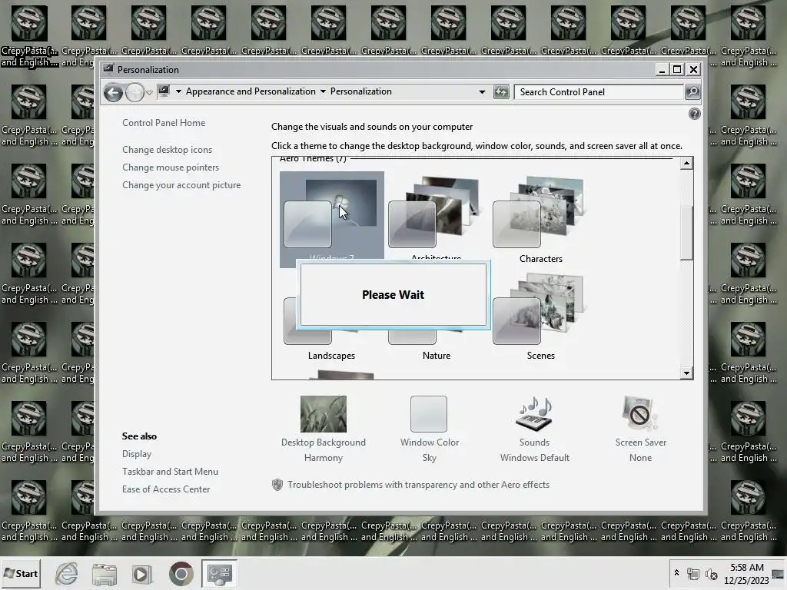The width and height of the screenshot is (787, 590).
Task: Refresh the Personalization page
Action: (x=501, y=92)
